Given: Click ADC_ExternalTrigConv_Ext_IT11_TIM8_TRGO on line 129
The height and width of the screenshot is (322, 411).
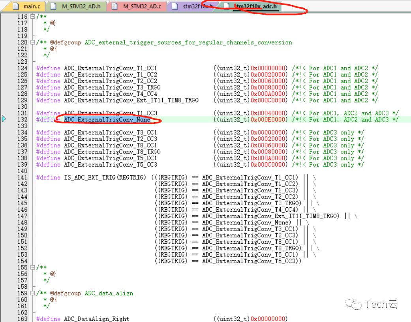Looking at the screenshot, I should click(x=131, y=100).
